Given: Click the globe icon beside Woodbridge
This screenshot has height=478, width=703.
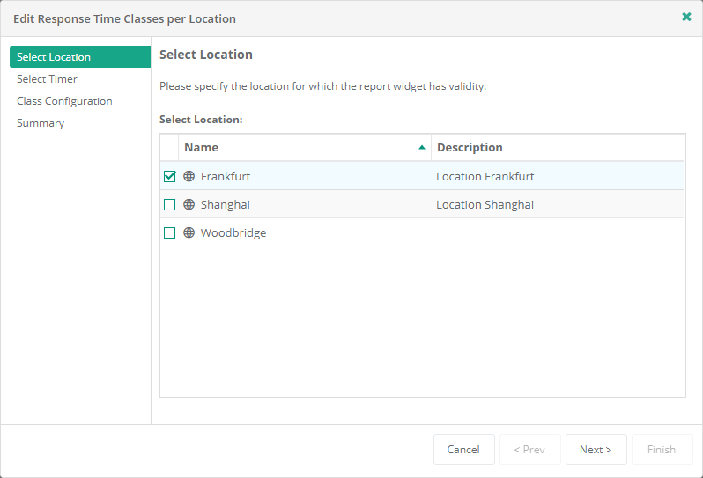Looking at the screenshot, I should coord(189,233).
